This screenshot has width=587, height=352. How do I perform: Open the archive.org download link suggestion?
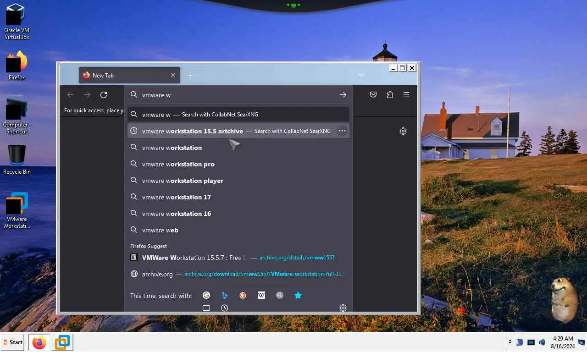point(238,274)
